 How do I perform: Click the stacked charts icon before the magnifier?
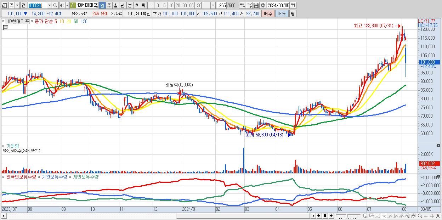click(x=414, y=216)
